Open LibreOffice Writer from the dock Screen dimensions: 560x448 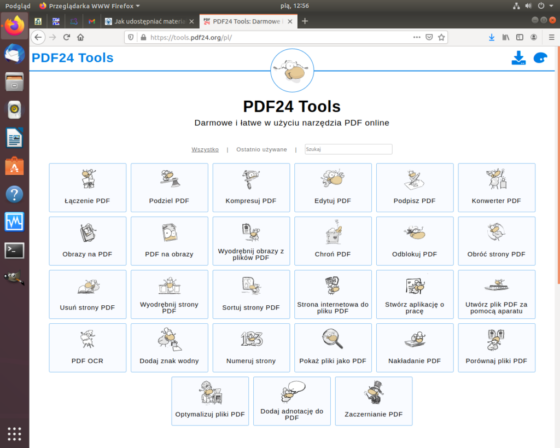[14, 138]
